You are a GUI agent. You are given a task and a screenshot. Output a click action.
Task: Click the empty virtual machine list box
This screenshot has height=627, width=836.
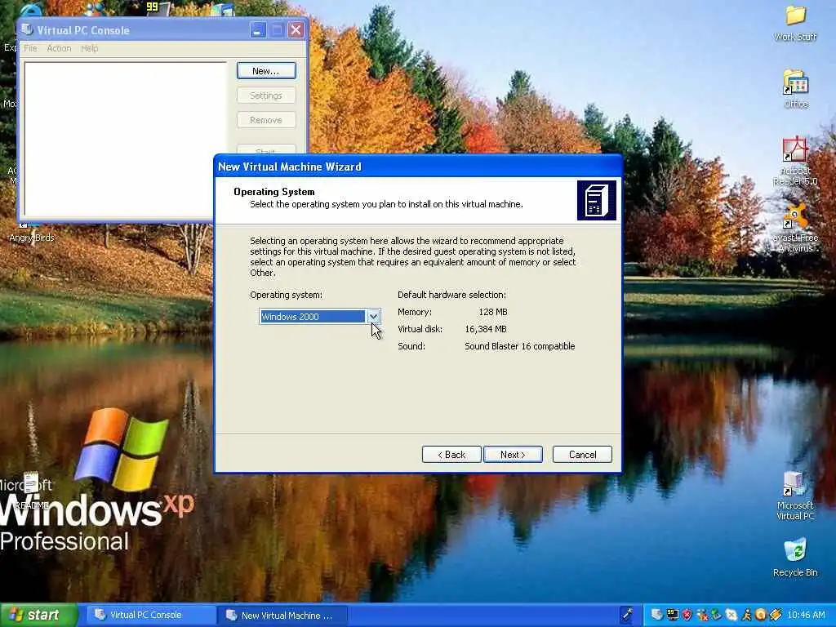click(125, 139)
